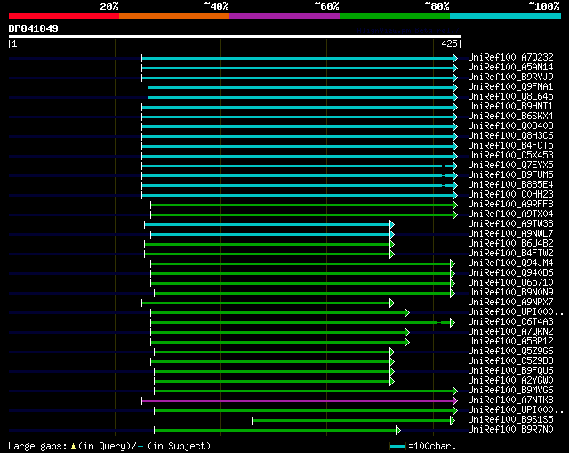Viewport: 569px width, 453px height.
Task: Click the UniRef100_C5Z9D3 label
Action: [x=510, y=361]
